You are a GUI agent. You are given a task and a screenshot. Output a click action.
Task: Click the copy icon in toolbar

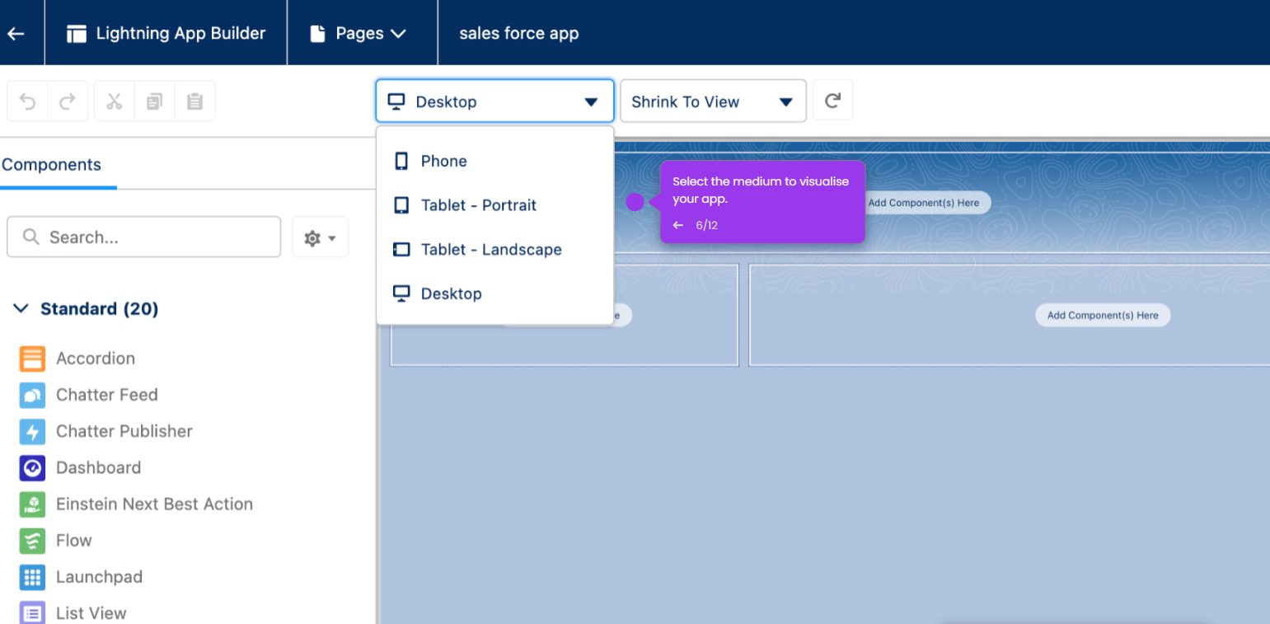coord(154,101)
